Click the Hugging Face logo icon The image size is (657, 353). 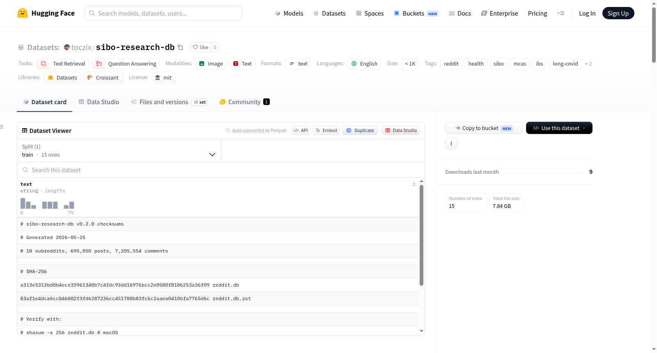[22, 13]
